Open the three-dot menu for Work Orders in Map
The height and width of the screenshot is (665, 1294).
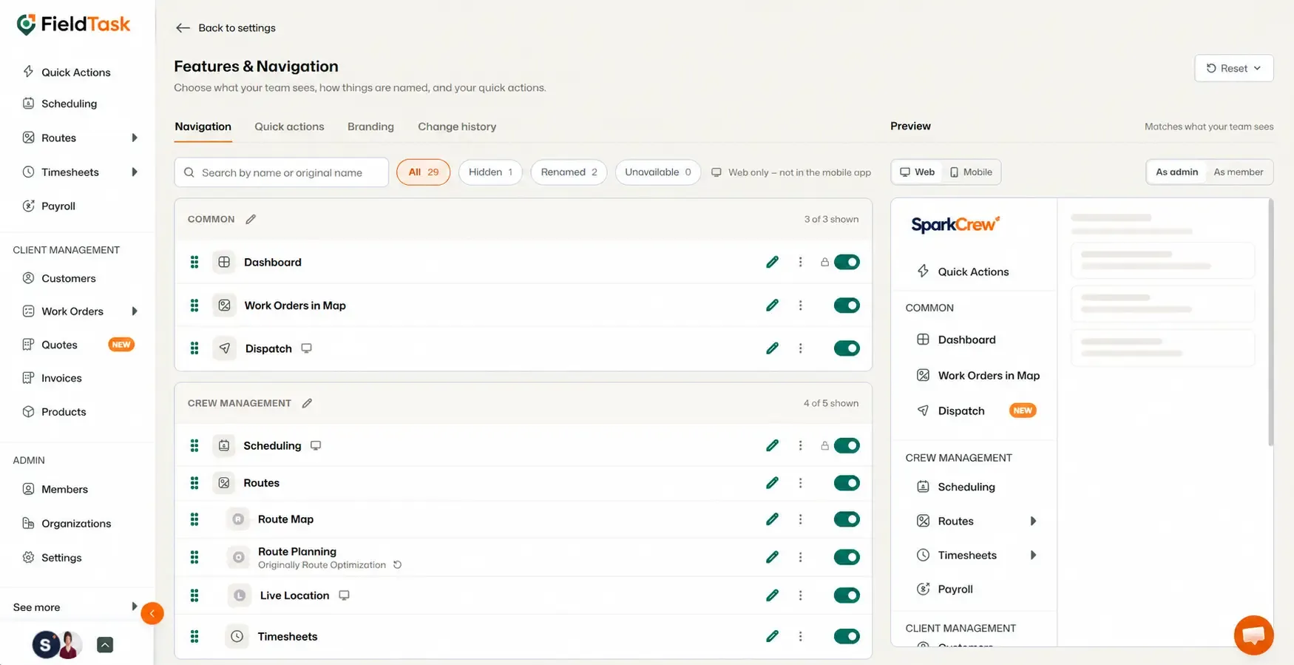coord(800,306)
